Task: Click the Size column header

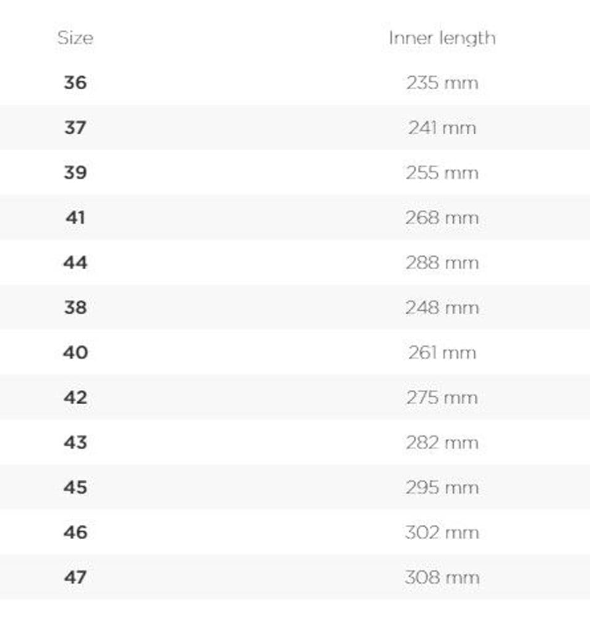Action: pyautogui.click(x=75, y=38)
